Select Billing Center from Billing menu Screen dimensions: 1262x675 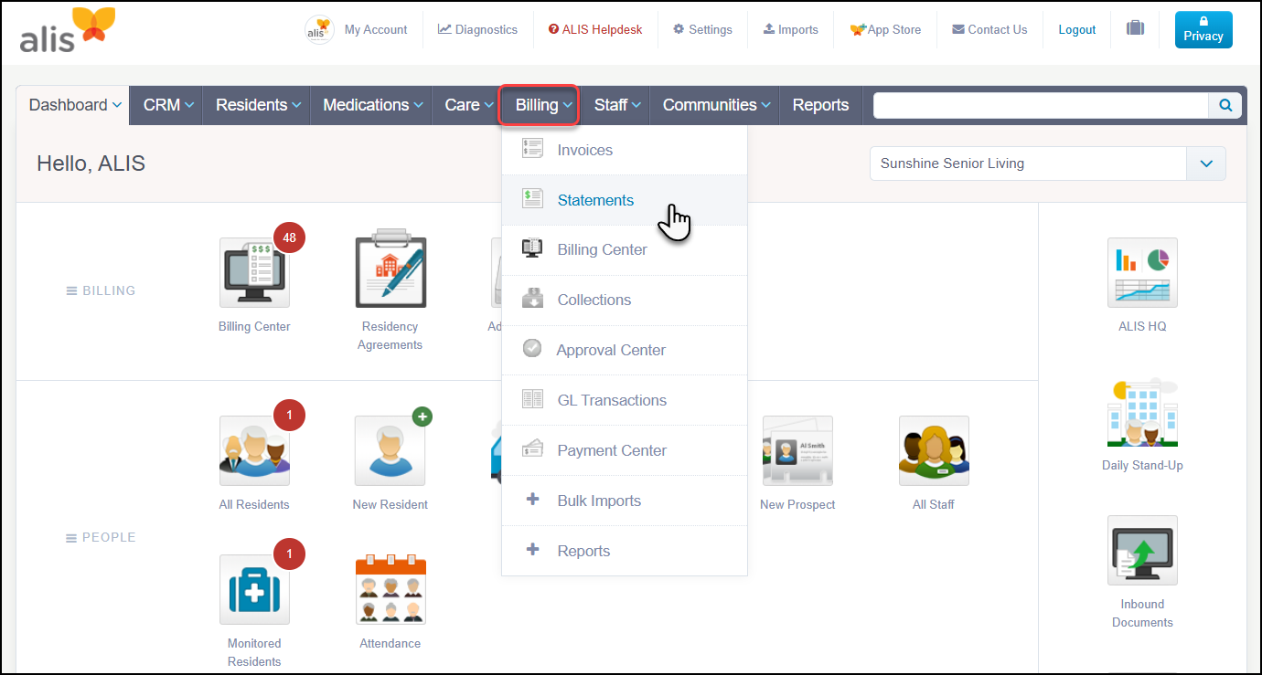pyautogui.click(x=625, y=249)
